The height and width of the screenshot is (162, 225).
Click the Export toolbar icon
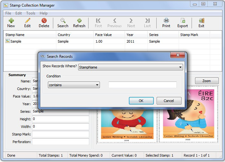click(182, 21)
